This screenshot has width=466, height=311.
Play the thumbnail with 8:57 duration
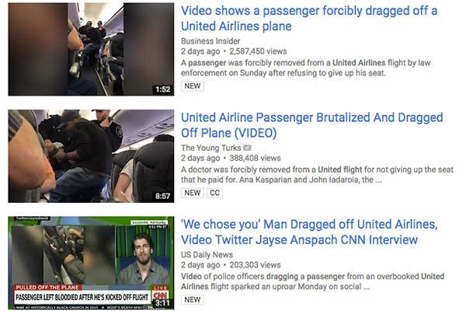click(91, 156)
